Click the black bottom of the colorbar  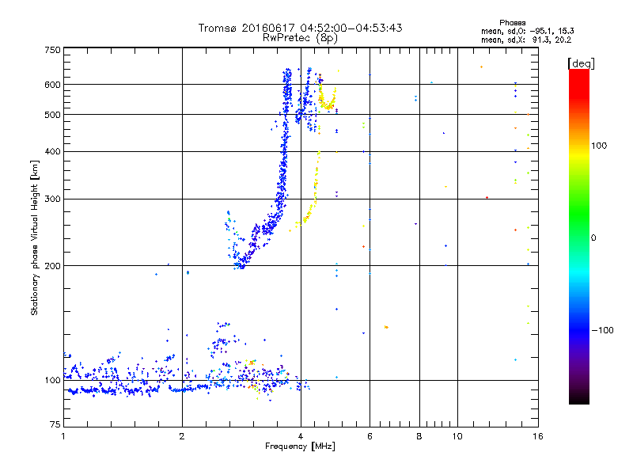579,398
